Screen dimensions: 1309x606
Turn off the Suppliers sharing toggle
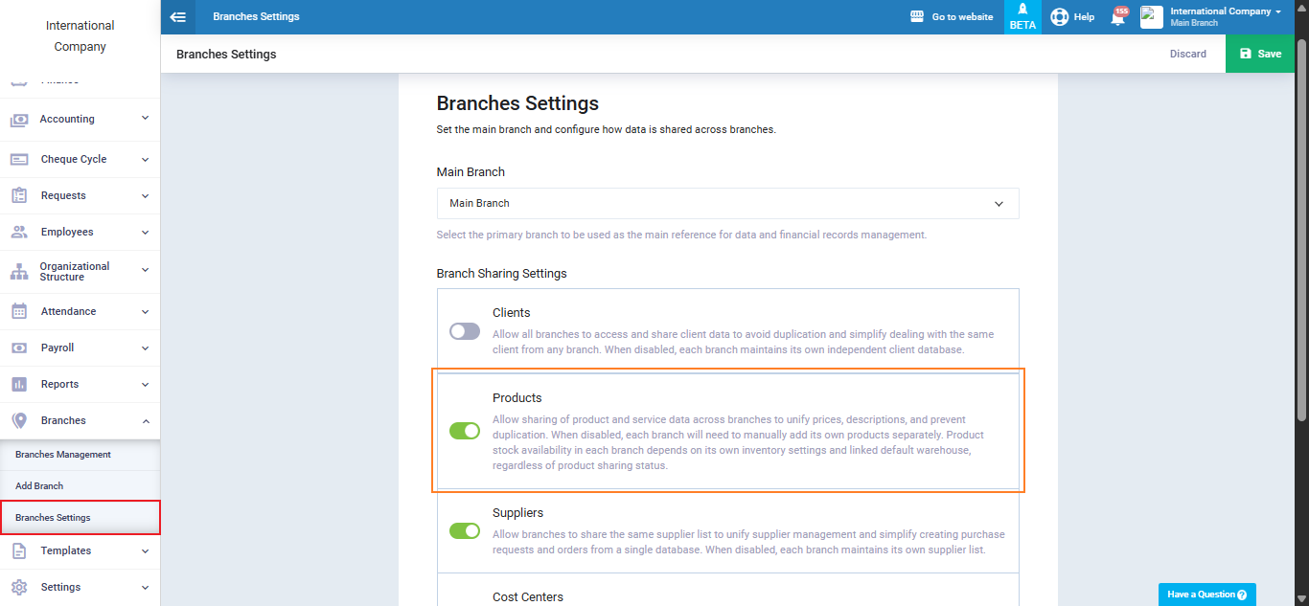pyautogui.click(x=465, y=530)
